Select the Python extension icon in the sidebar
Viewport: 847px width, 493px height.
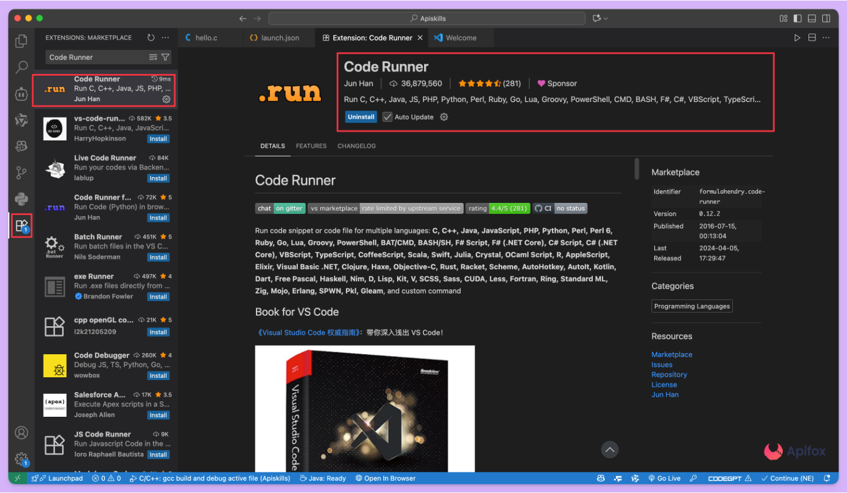[21, 199]
